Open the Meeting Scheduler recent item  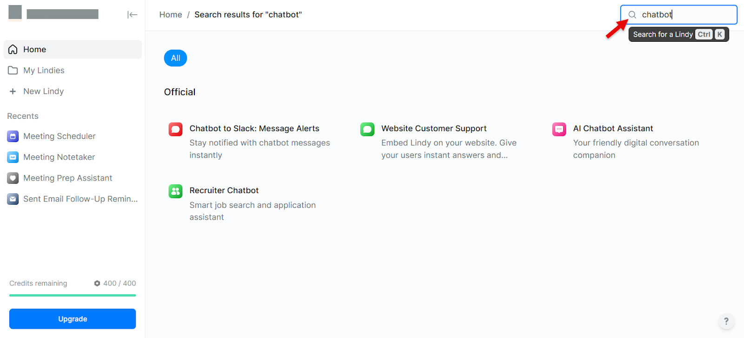tap(73, 136)
